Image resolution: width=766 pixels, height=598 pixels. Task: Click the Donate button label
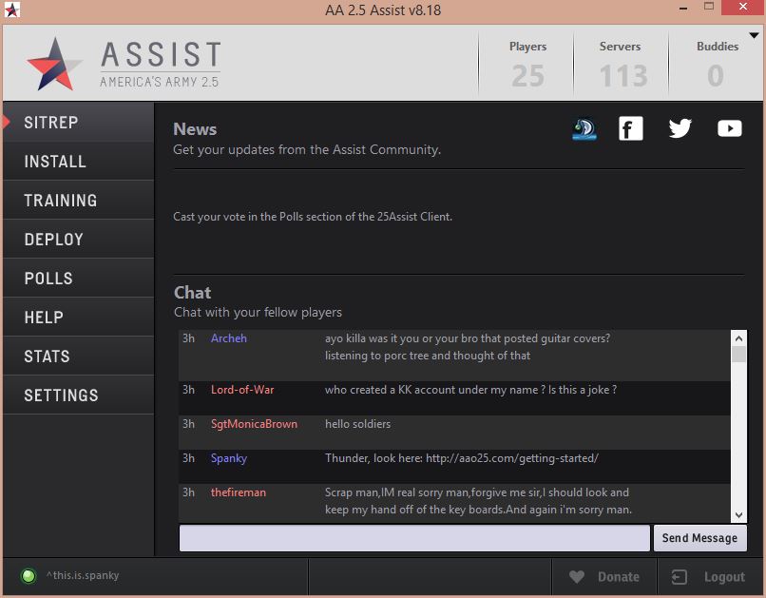pos(619,577)
